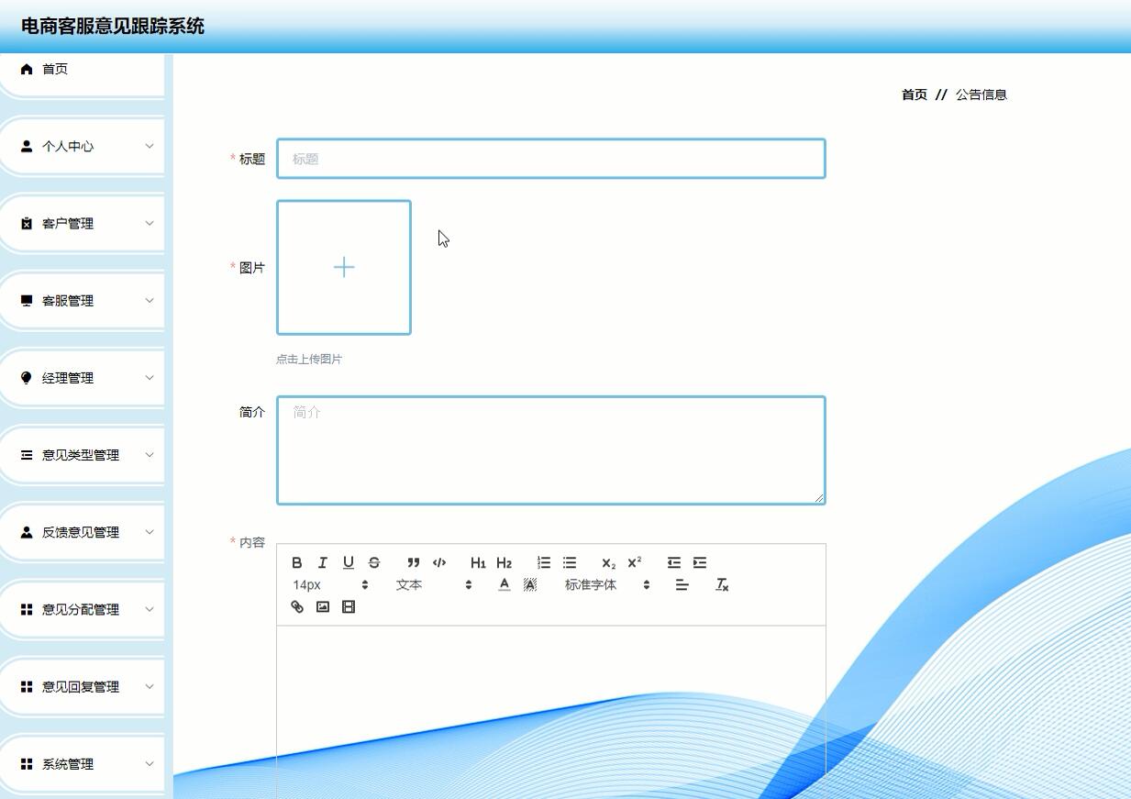The width and height of the screenshot is (1131, 799).
Task: Click the chevron beside 意见分配管理
Action: [150, 608]
